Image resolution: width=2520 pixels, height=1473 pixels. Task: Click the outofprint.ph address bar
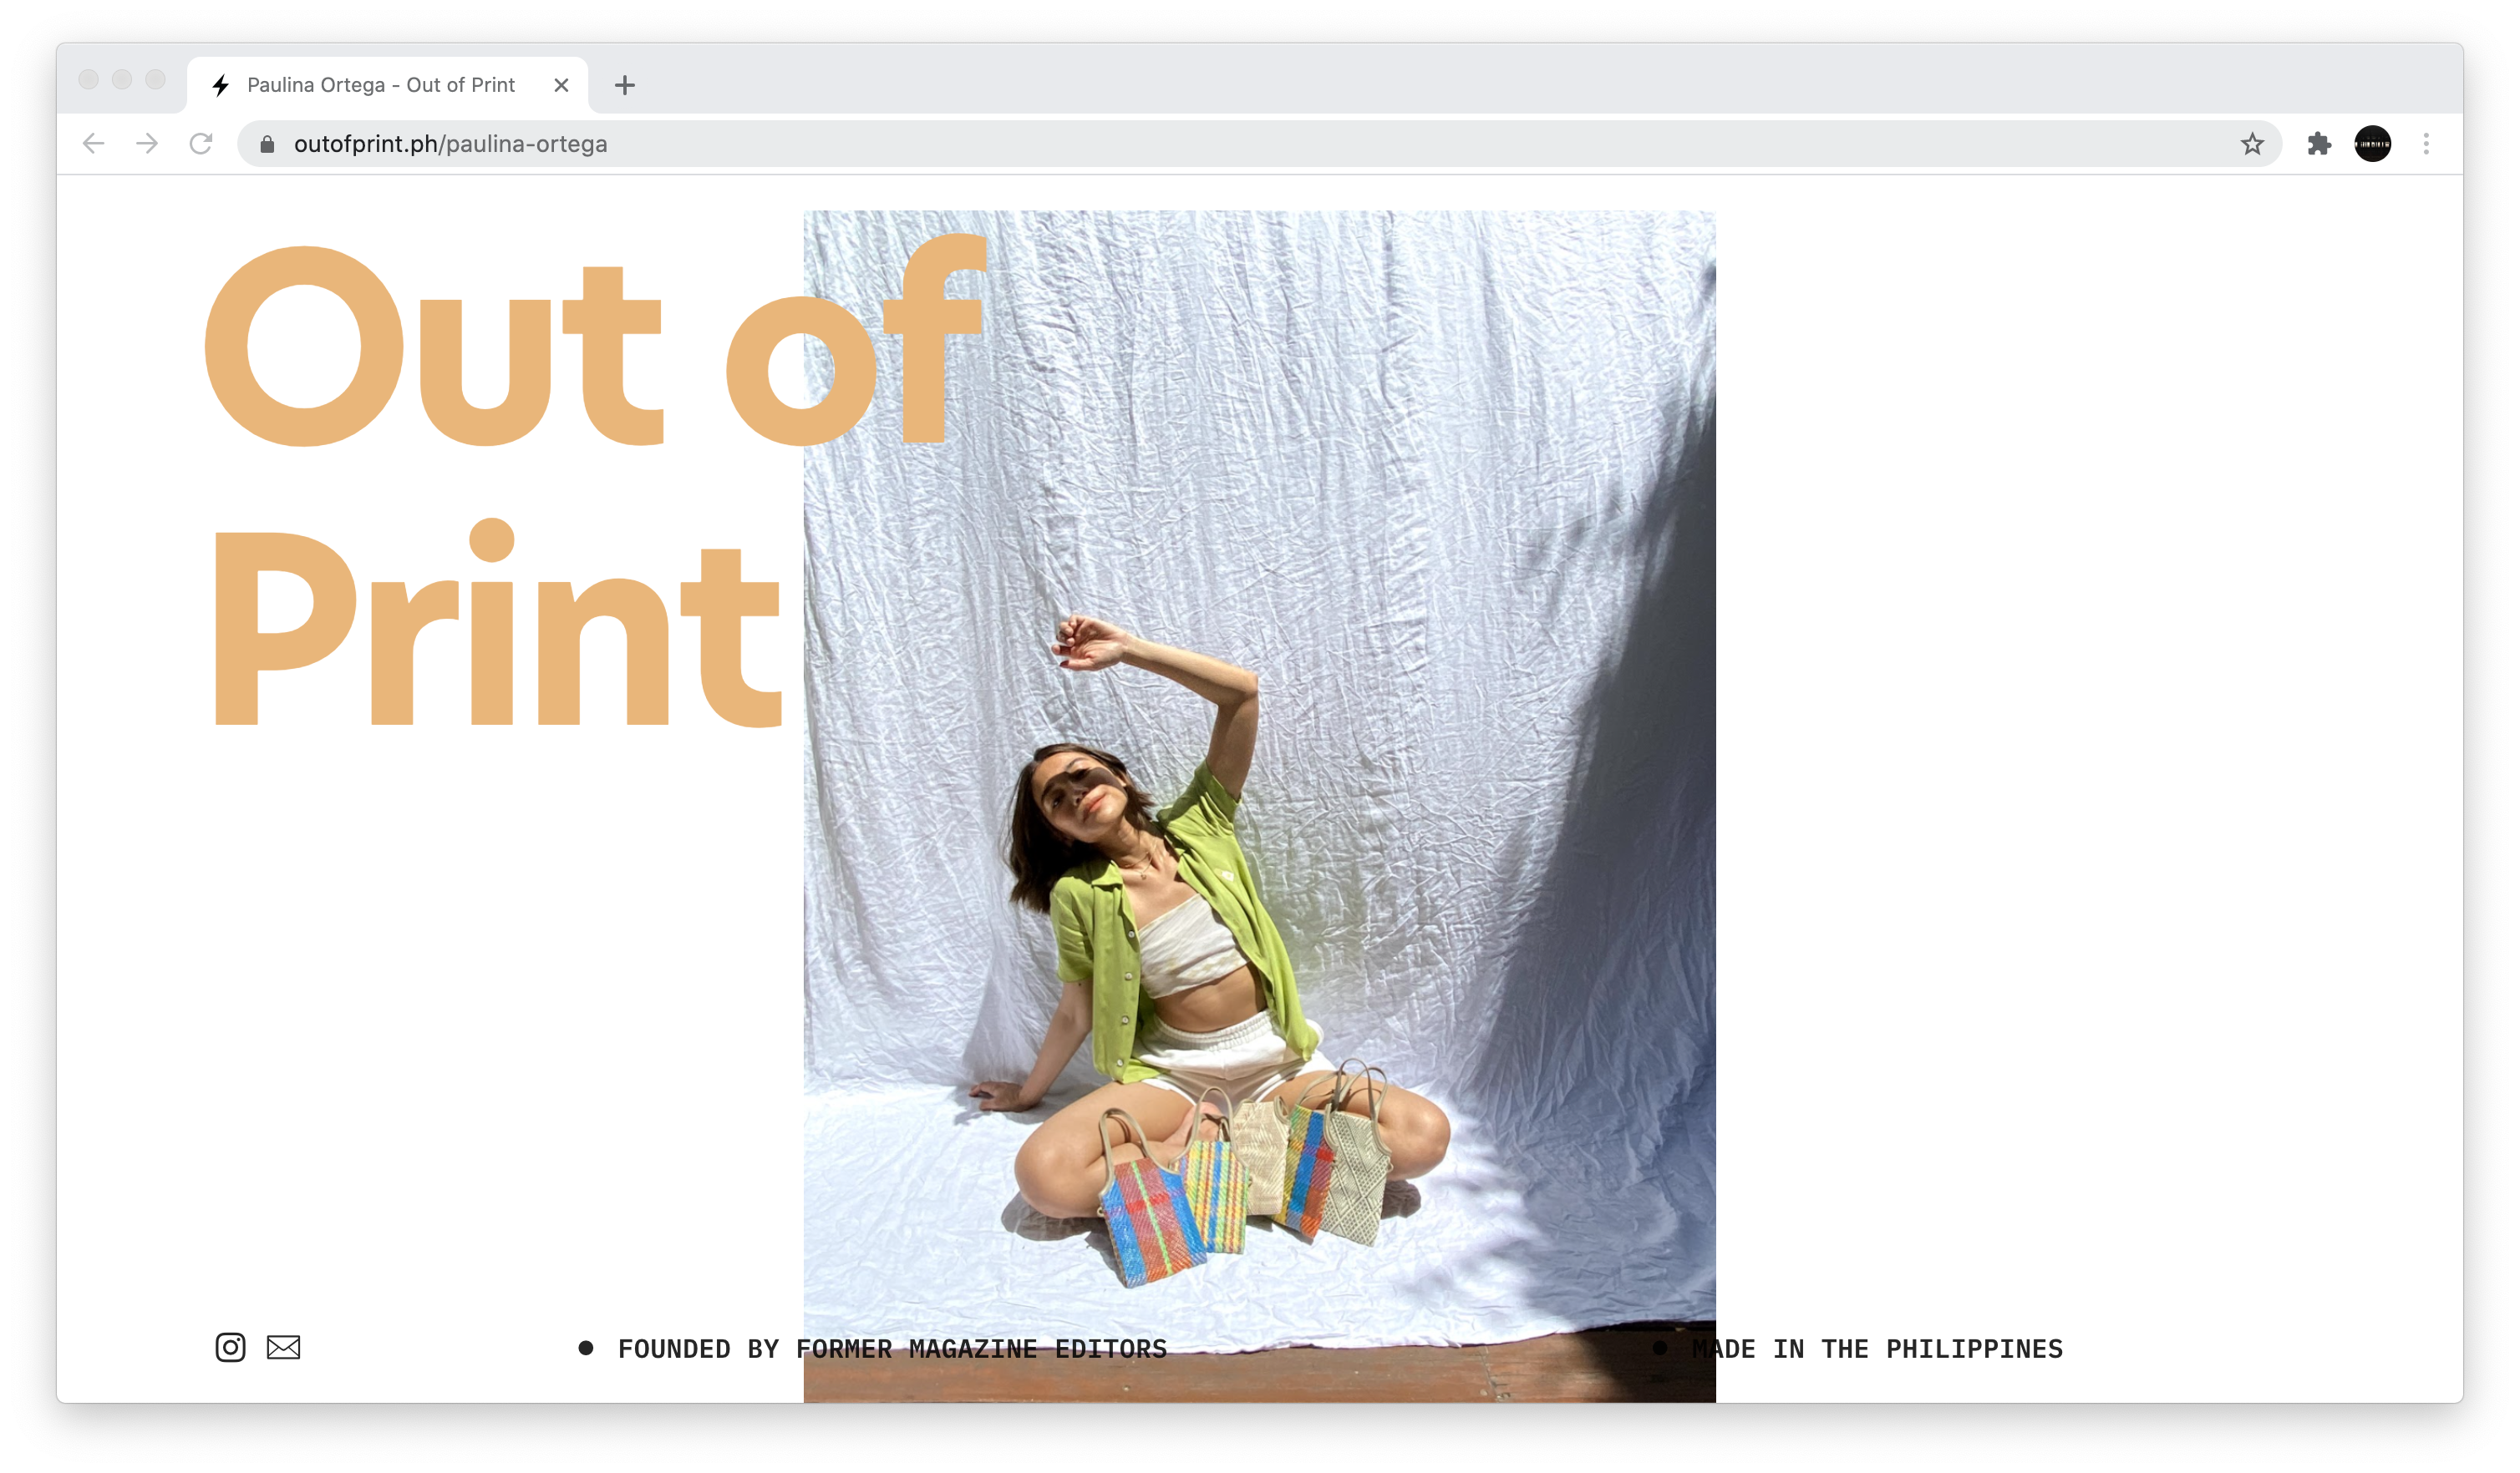point(1200,144)
